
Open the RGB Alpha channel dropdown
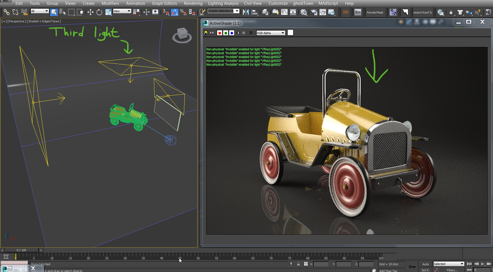[x=270, y=33]
